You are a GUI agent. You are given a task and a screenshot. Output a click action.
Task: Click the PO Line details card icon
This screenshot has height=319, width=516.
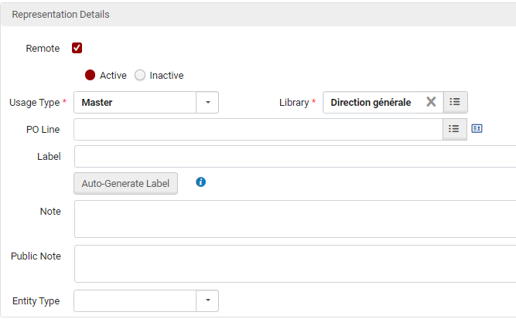click(477, 128)
